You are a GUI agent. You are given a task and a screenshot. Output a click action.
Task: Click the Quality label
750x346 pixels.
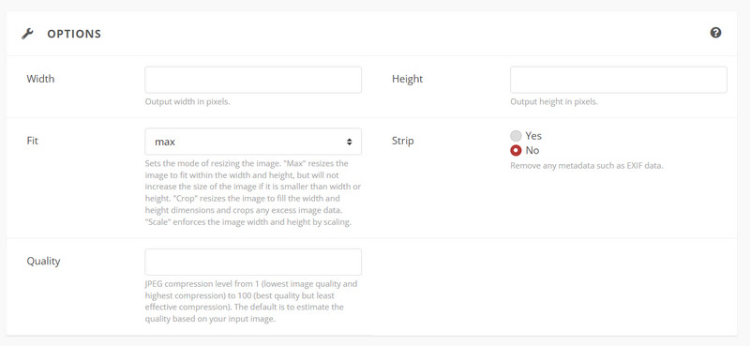point(43,262)
